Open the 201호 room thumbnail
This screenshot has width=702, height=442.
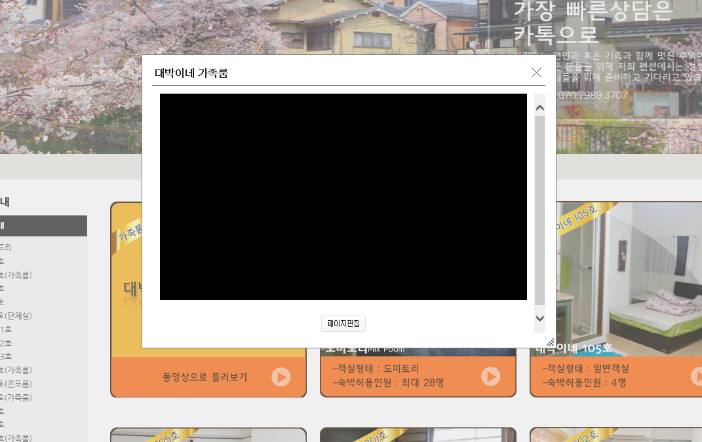418,435
